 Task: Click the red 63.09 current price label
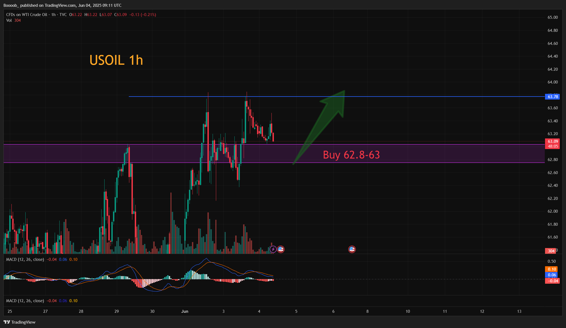(552, 141)
